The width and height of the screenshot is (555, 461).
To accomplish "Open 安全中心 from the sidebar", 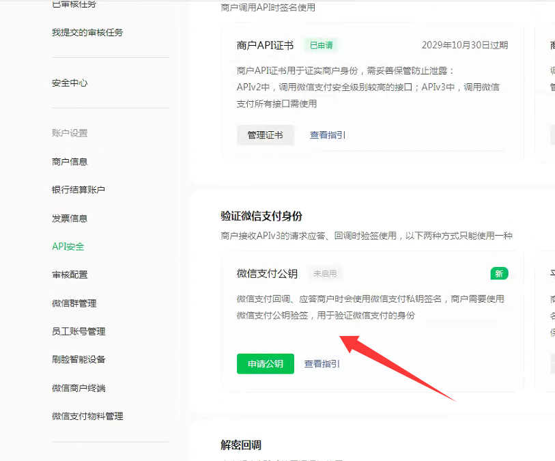I will point(70,83).
